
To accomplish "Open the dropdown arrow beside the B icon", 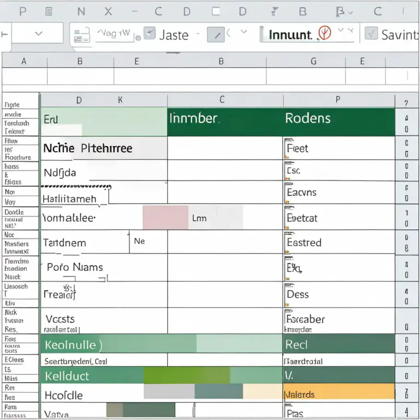I will [351, 13].
